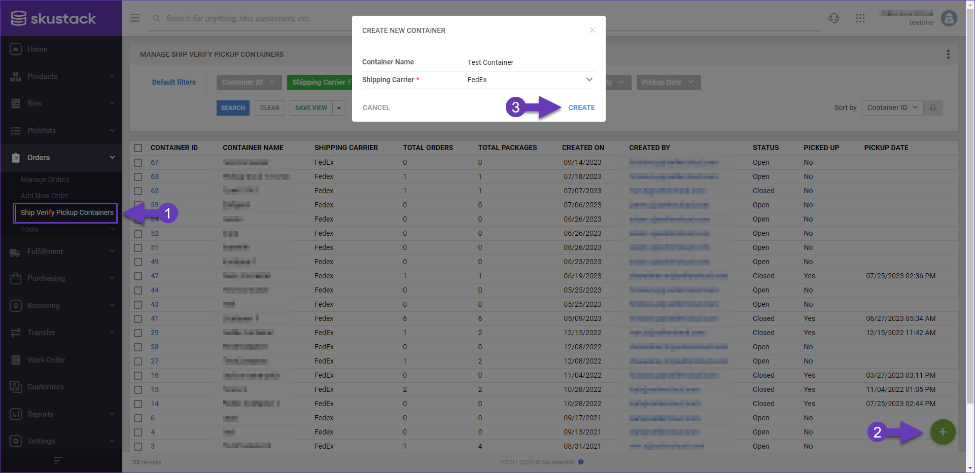Check the box for container 63

click(138, 177)
